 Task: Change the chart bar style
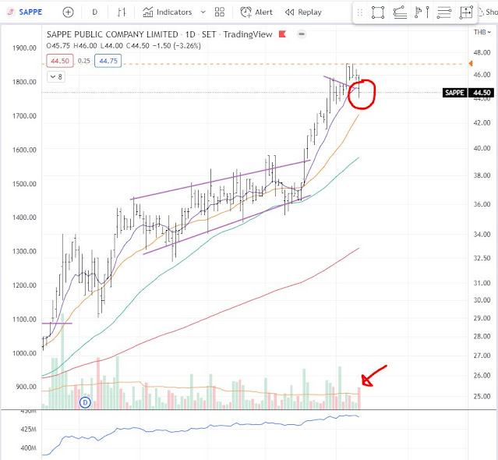pos(122,12)
